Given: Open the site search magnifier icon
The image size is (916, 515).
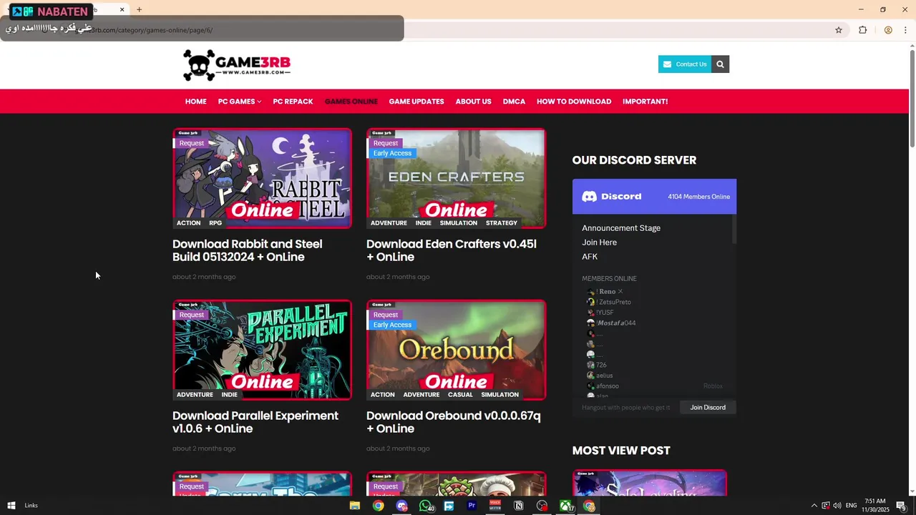Looking at the screenshot, I should tap(720, 64).
